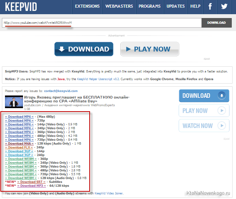
Task: Download MP4 720p full video link
Action: pos(19,120)
